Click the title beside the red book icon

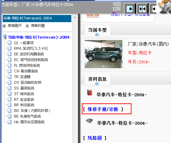pos(122,95)
